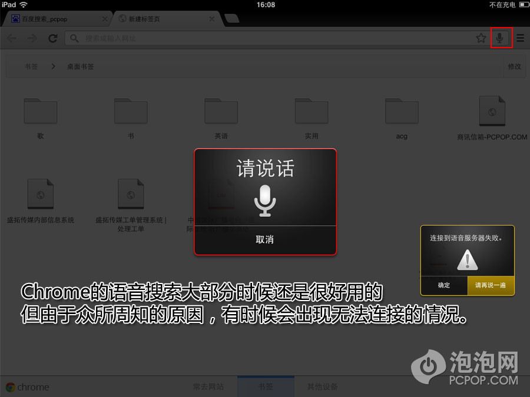This screenshot has width=530, height=397.
Task: Open the 歌 bookmark folder
Action: [x=40, y=112]
